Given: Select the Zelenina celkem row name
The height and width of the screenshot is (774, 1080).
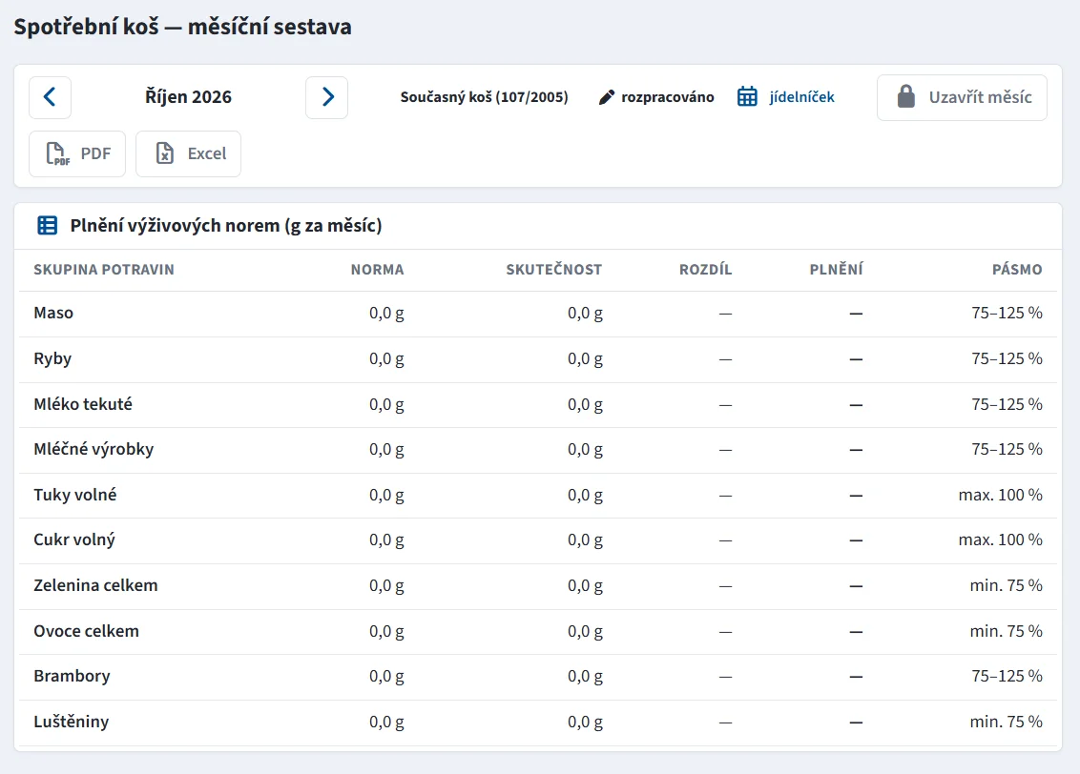Looking at the screenshot, I should pyautogui.click(x=95, y=585).
